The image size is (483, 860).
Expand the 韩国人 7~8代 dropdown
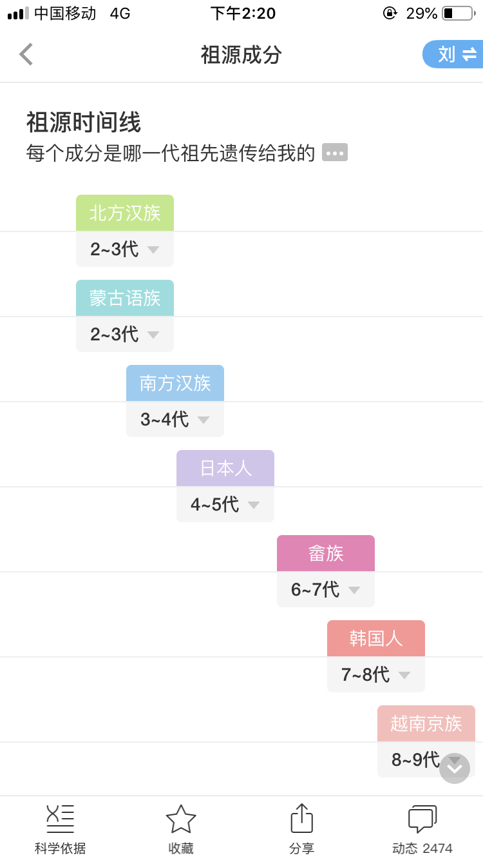(x=376, y=674)
